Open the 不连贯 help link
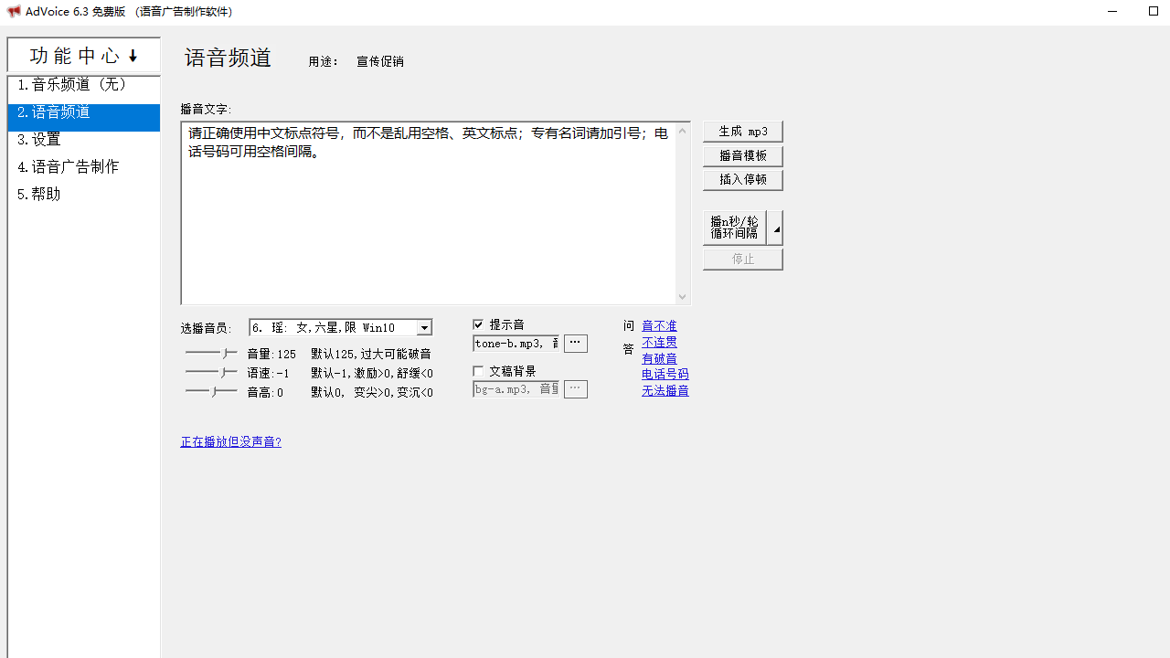The height and width of the screenshot is (658, 1170). click(x=659, y=343)
